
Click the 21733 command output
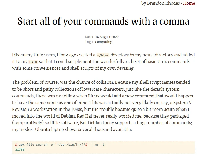pyautogui.click(x=20, y=150)
